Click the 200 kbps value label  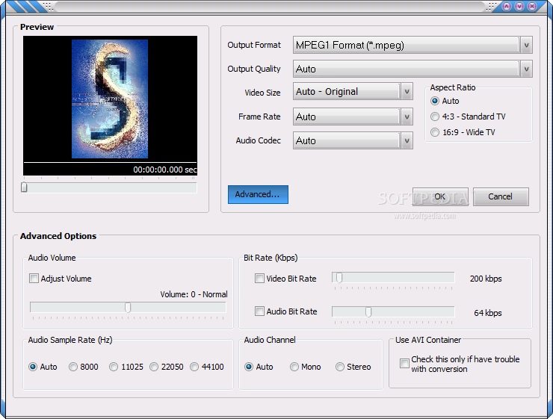(x=486, y=279)
